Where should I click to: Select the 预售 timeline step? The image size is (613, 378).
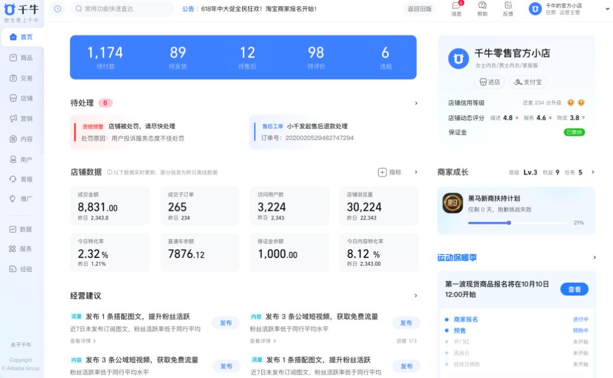[x=460, y=331]
